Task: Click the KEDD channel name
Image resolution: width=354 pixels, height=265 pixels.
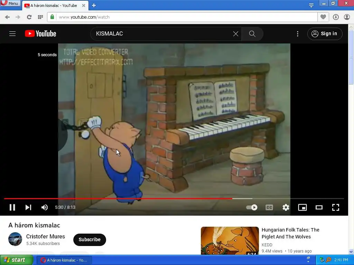Action: 267,245
